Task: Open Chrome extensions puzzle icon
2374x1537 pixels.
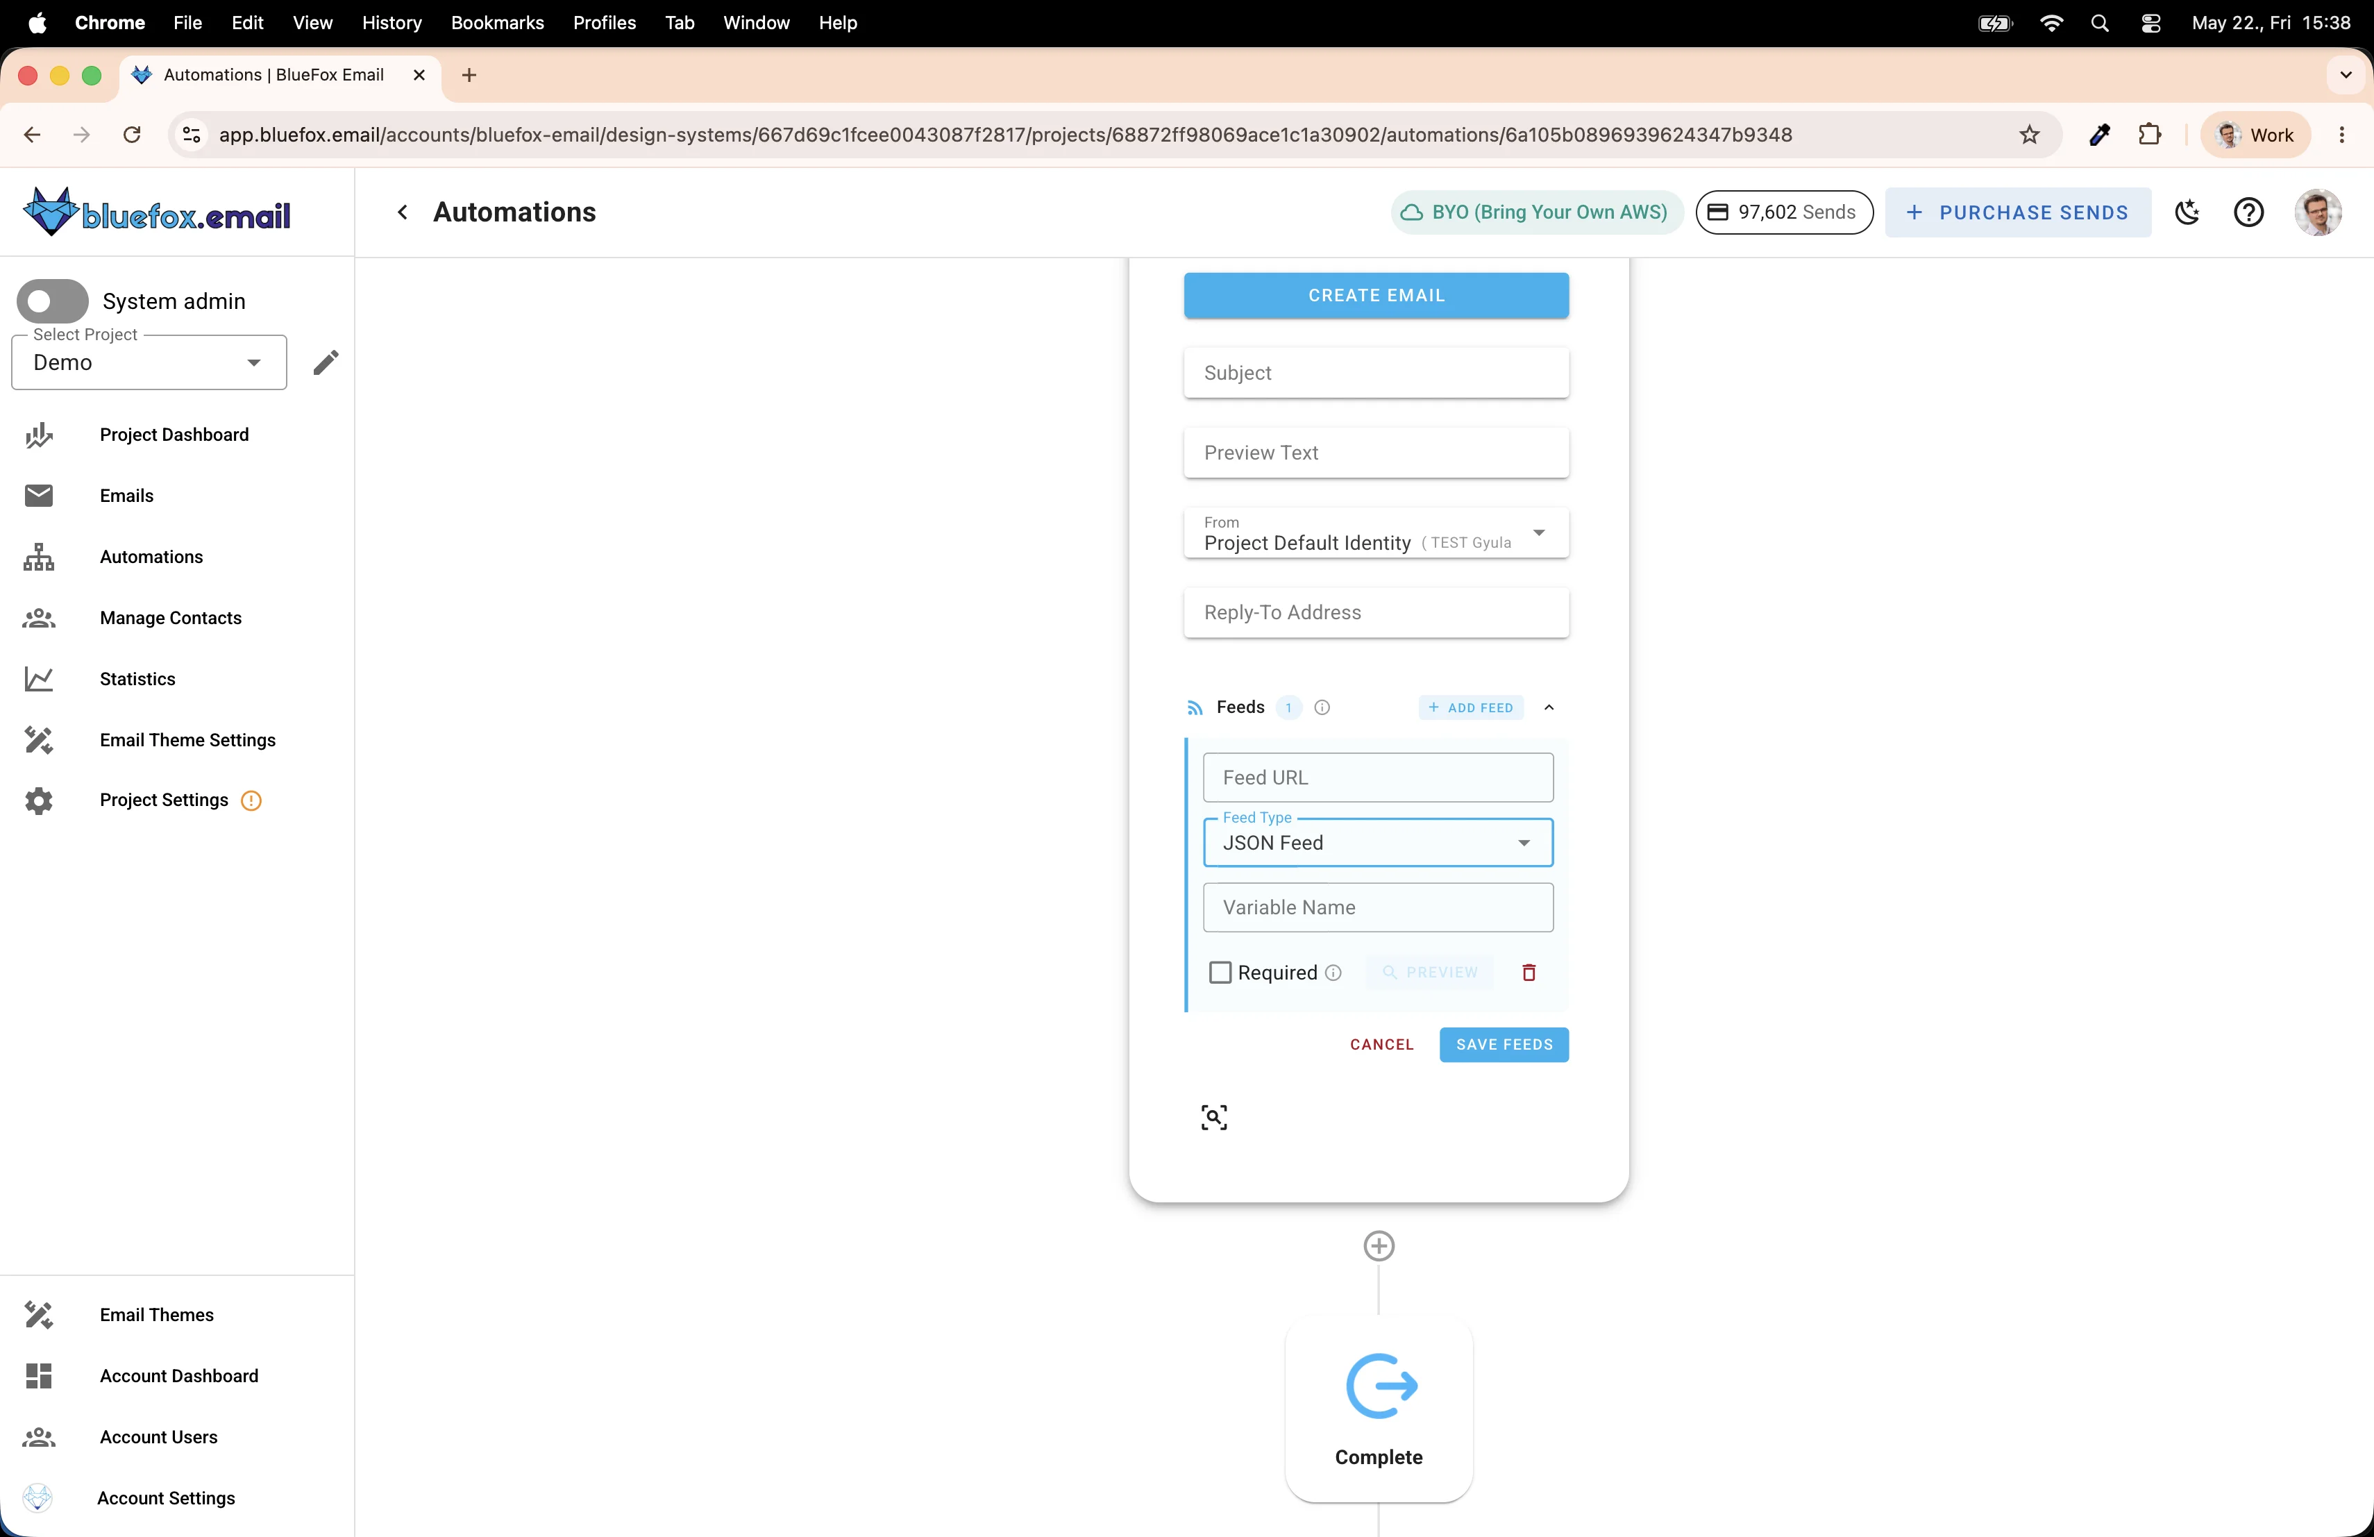Action: click(2150, 135)
